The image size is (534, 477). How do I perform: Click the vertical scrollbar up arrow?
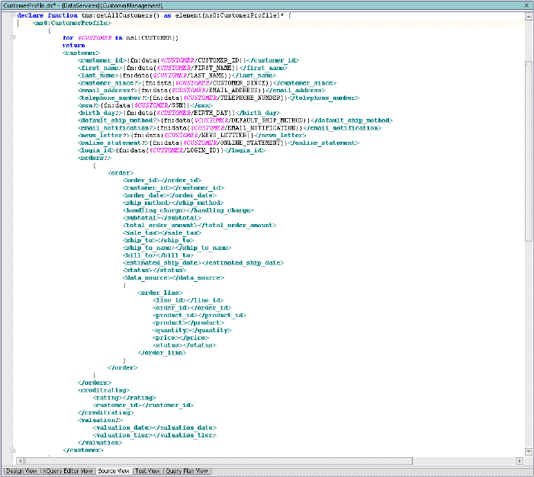[529, 16]
